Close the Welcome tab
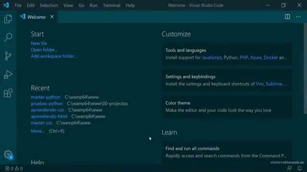This screenshot has height=172, width=307. (x=52, y=17)
